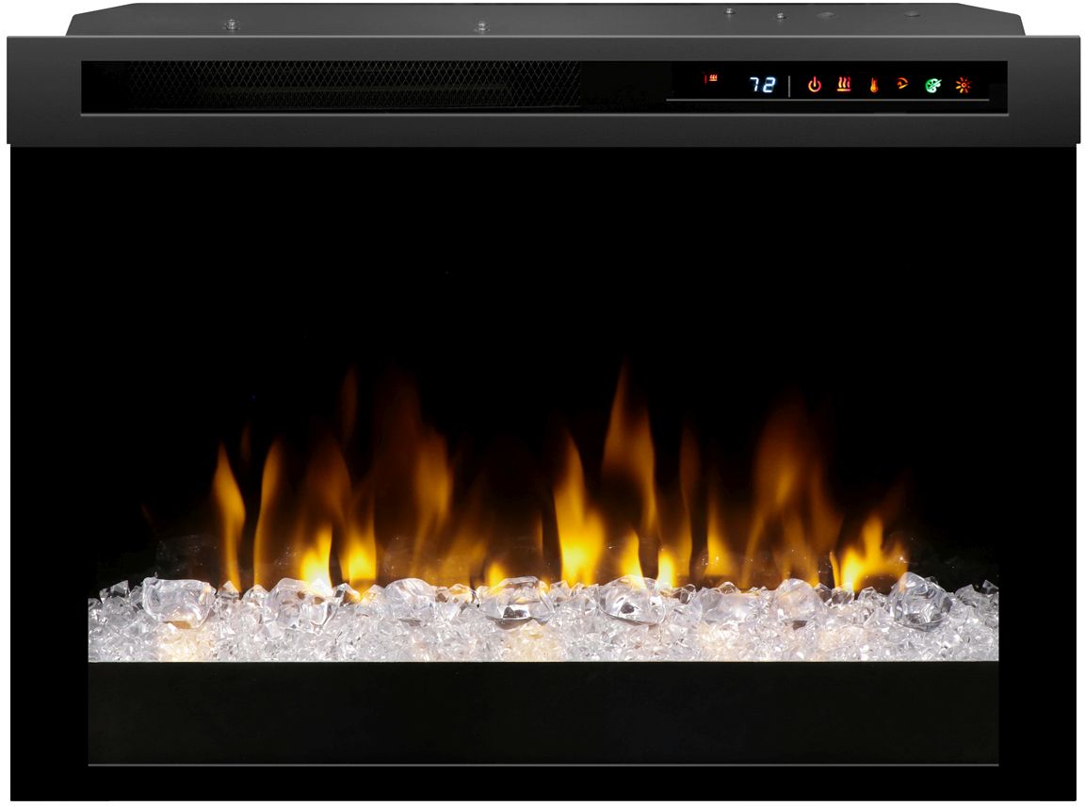Image resolution: width=1085 pixels, height=806 pixels.
Task: Click the large crystal at far right of ember bed
Action: pos(918,598)
